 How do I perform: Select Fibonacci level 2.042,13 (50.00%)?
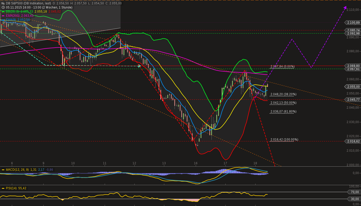(x=283, y=103)
